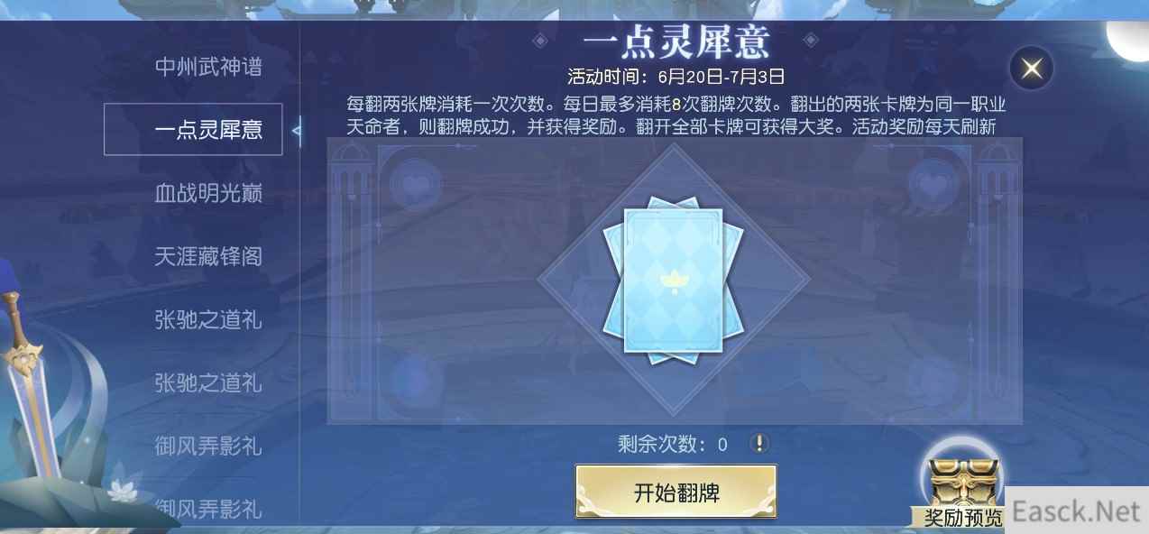Tap the bottom-left faded card slot
Screen dimensions: 1149x534
[x=415, y=379]
